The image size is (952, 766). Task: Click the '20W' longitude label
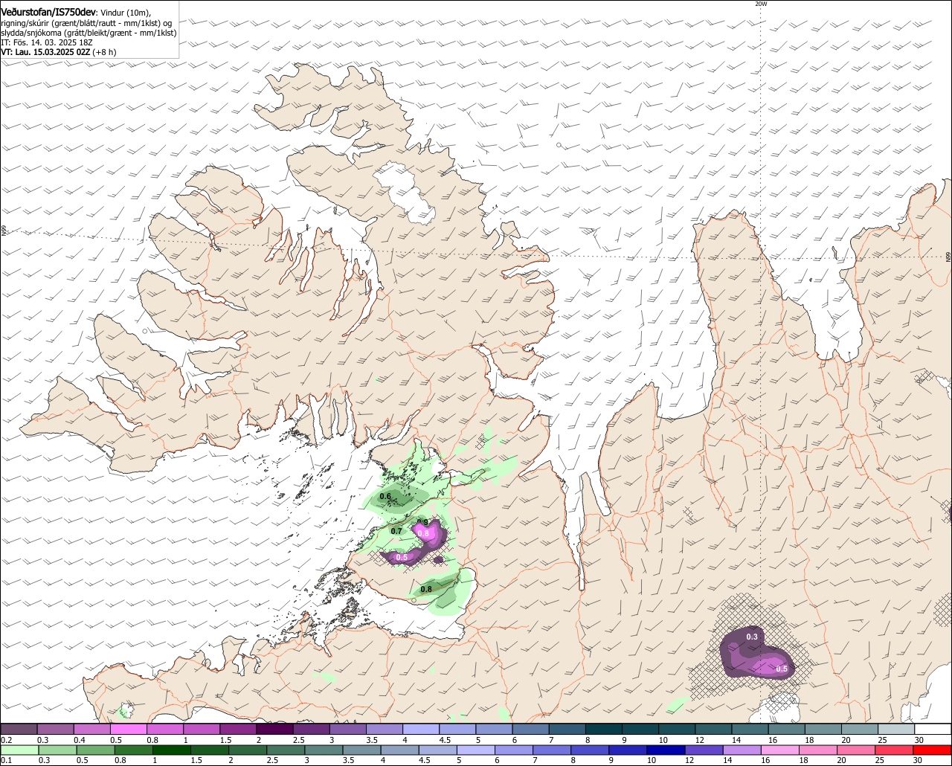click(x=760, y=4)
